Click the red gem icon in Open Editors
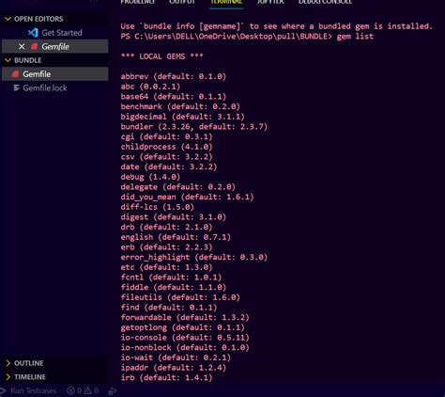Screen dimensions: 445x397 pyautogui.click(x=34, y=47)
